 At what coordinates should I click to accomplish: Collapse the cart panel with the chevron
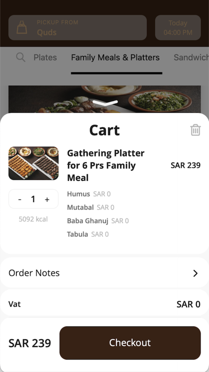(105, 103)
